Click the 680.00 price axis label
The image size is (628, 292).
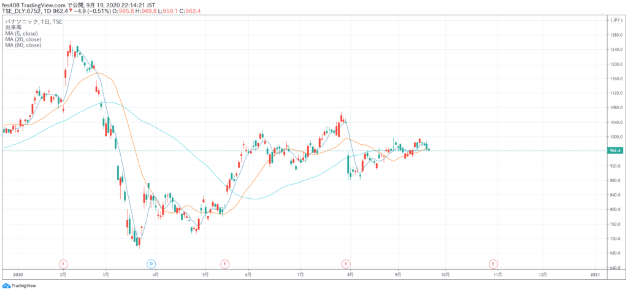[615, 253]
